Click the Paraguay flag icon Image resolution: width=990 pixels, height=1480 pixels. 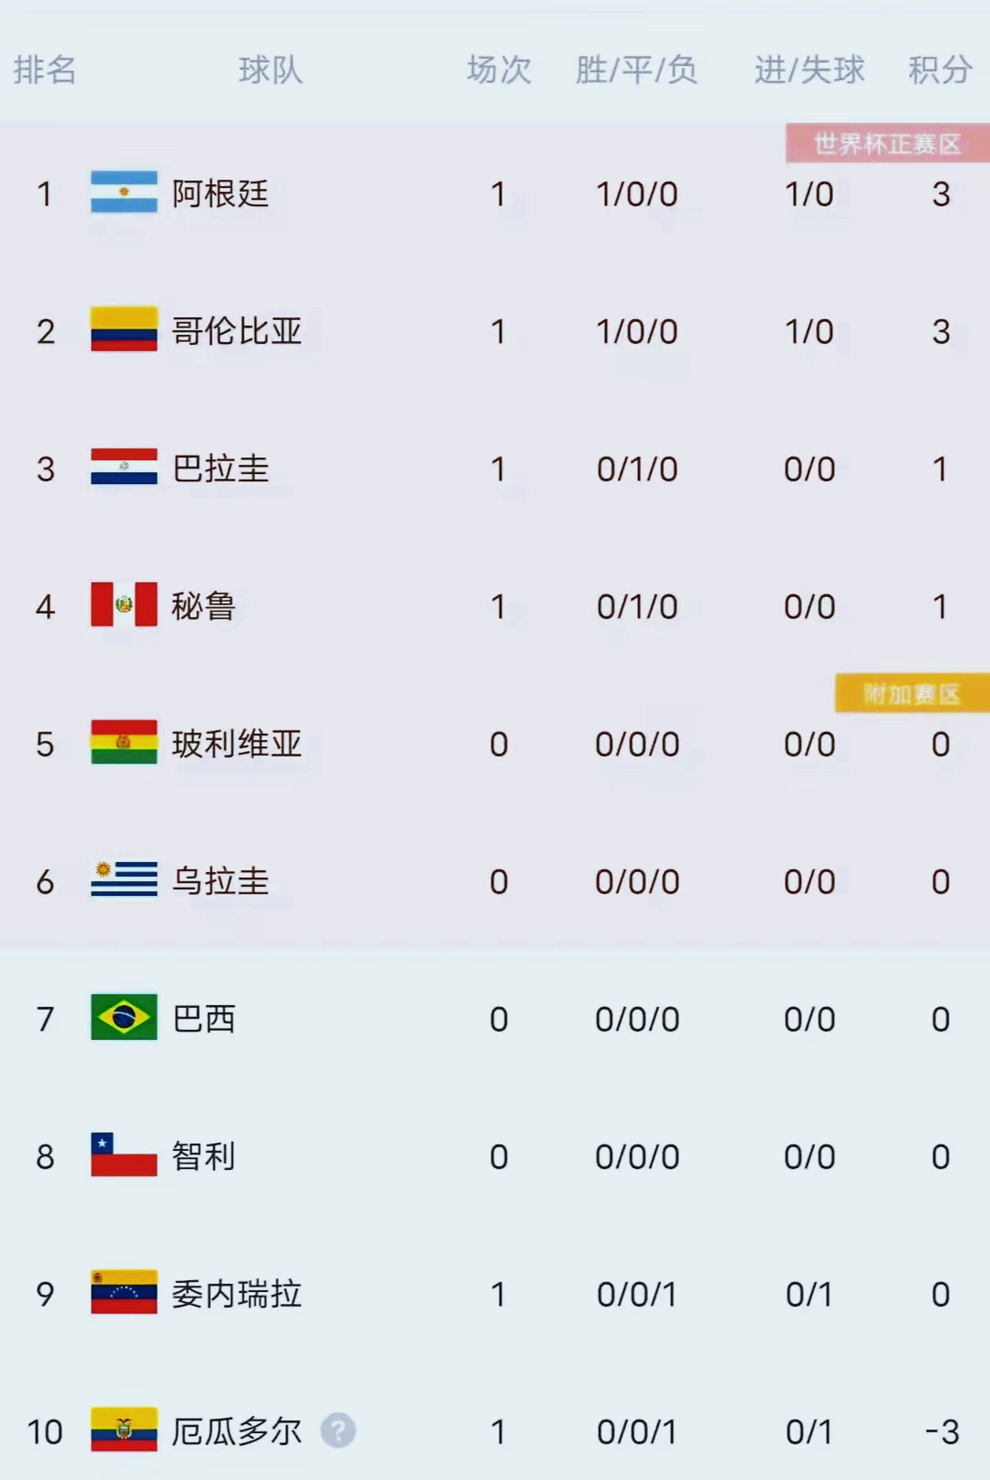pyautogui.click(x=124, y=466)
